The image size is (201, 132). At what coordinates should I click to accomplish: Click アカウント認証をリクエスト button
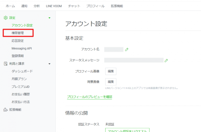point(127,130)
